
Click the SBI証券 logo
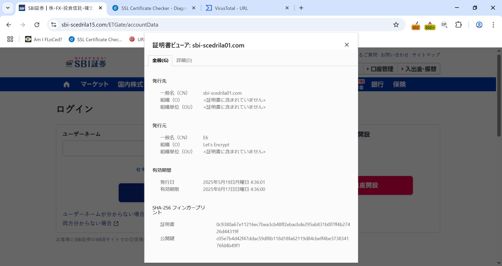[86, 63]
